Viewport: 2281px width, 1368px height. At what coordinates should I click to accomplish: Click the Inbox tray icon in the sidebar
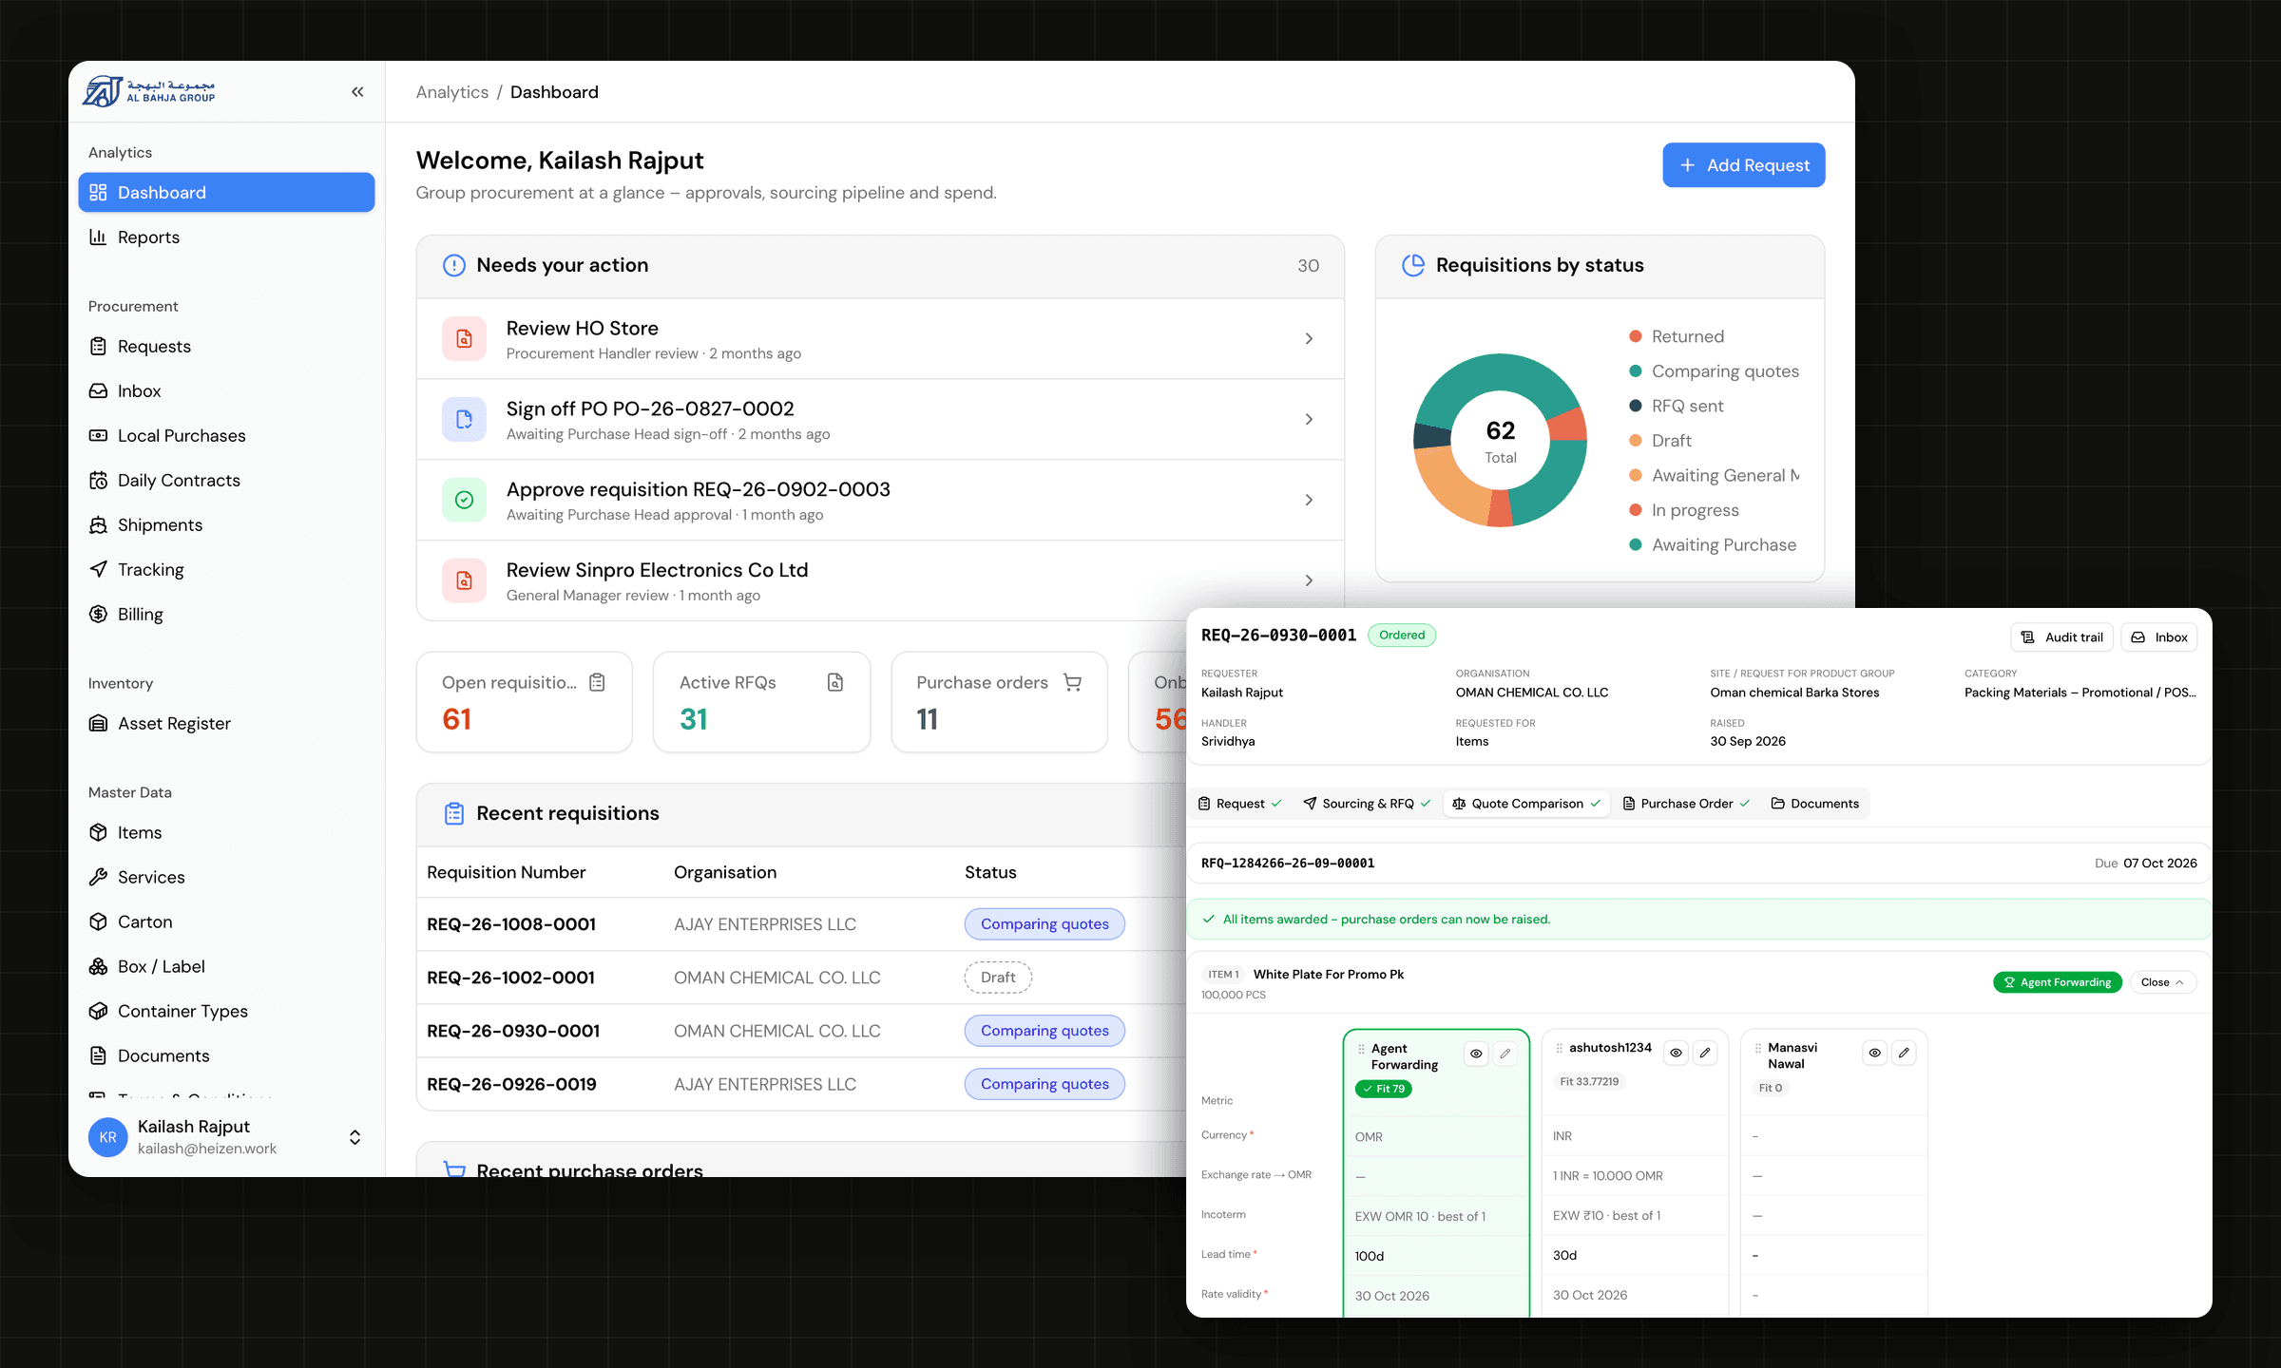[98, 391]
